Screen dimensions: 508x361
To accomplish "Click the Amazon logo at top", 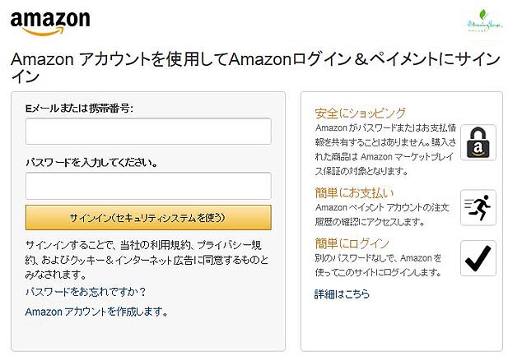I will pos(50,23).
